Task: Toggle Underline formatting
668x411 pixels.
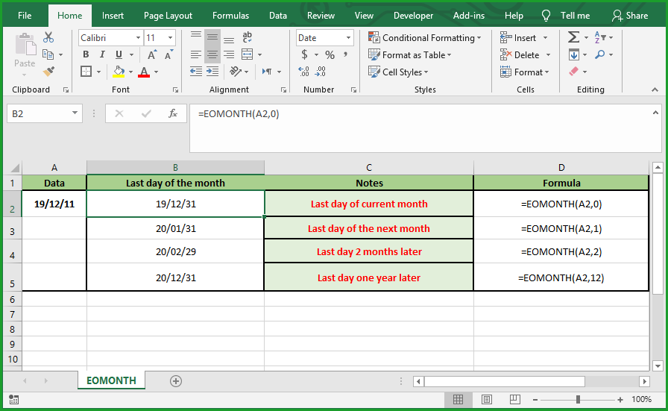Action: click(119, 54)
